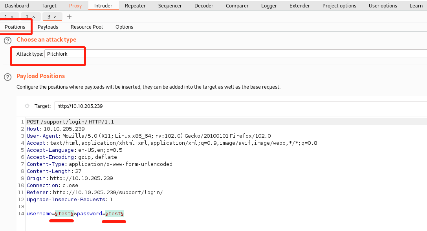Click help icon beside Choose an attack type

point(7,40)
